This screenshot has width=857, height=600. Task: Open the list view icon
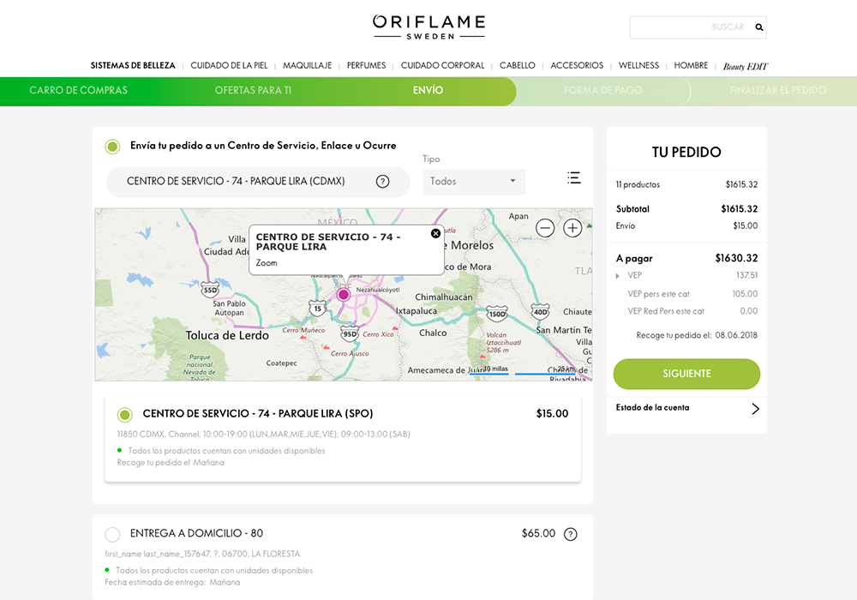pos(573,178)
